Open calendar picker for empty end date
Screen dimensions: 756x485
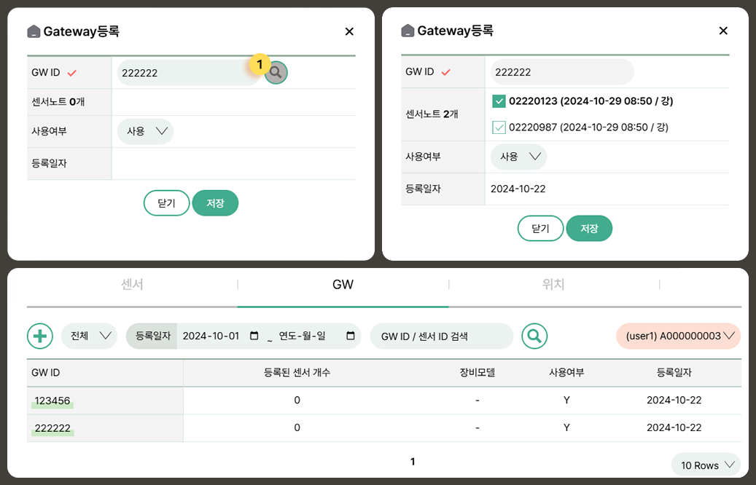coord(351,336)
